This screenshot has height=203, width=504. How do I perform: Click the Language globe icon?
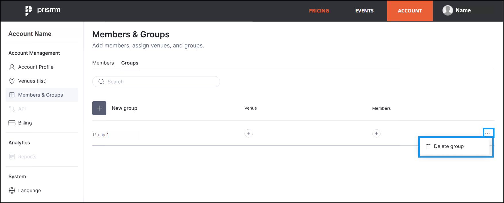12,190
